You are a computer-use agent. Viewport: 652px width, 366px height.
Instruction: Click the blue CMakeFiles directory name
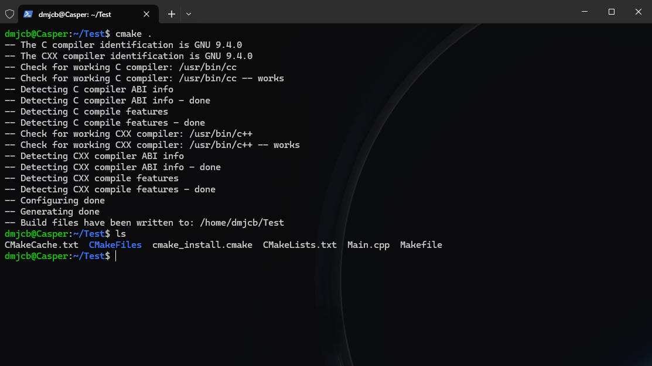pos(115,245)
